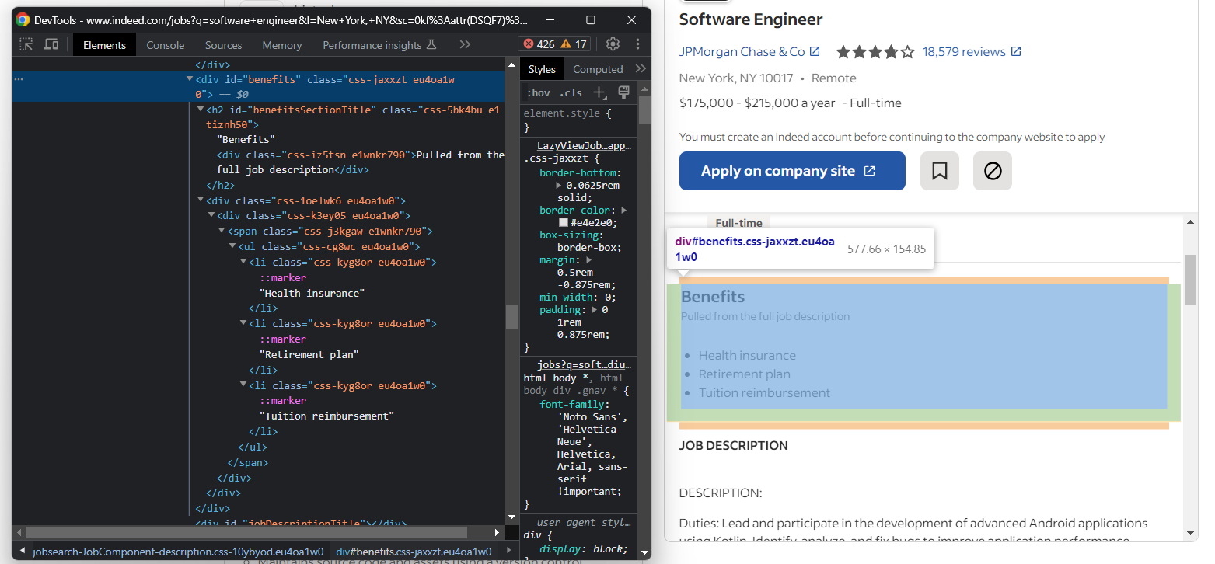Open DevTools settings gear
The image size is (1215, 564).
(x=613, y=44)
